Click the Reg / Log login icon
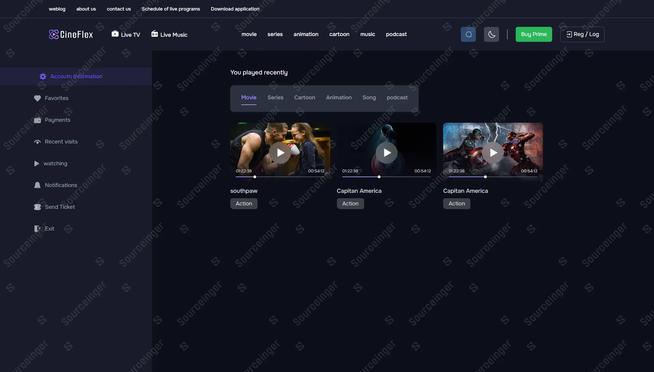 569,34
